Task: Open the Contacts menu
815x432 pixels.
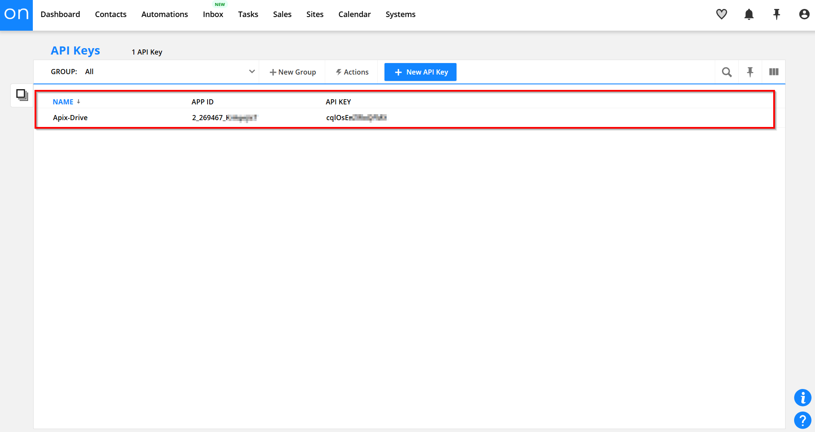Action: tap(110, 14)
